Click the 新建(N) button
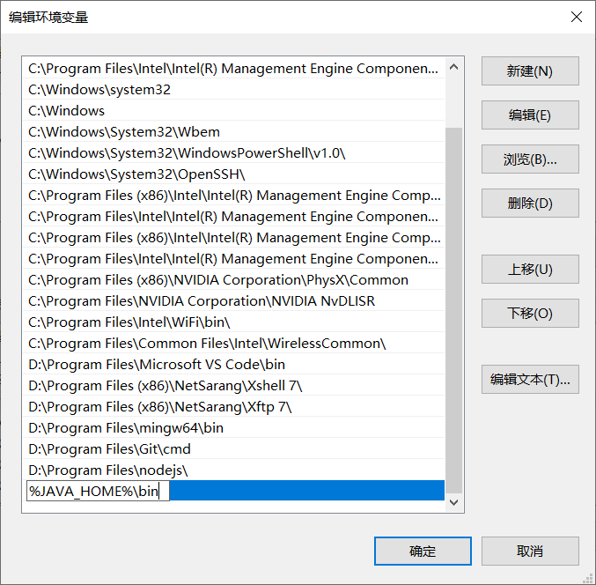Screen dimensions: 596x585 (529, 71)
